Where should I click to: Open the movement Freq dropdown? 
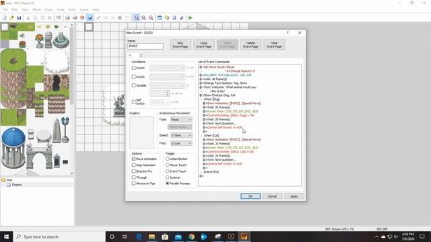click(181, 143)
